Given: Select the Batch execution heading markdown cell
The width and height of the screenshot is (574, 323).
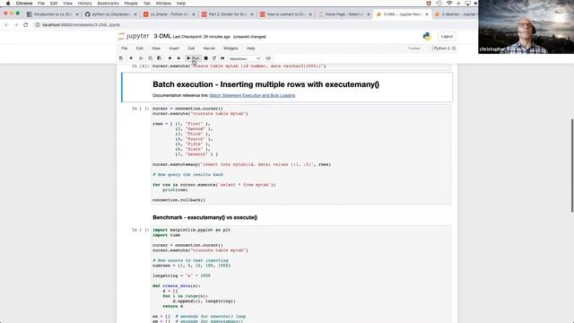Looking at the screenshot, I should pos(287,88).
